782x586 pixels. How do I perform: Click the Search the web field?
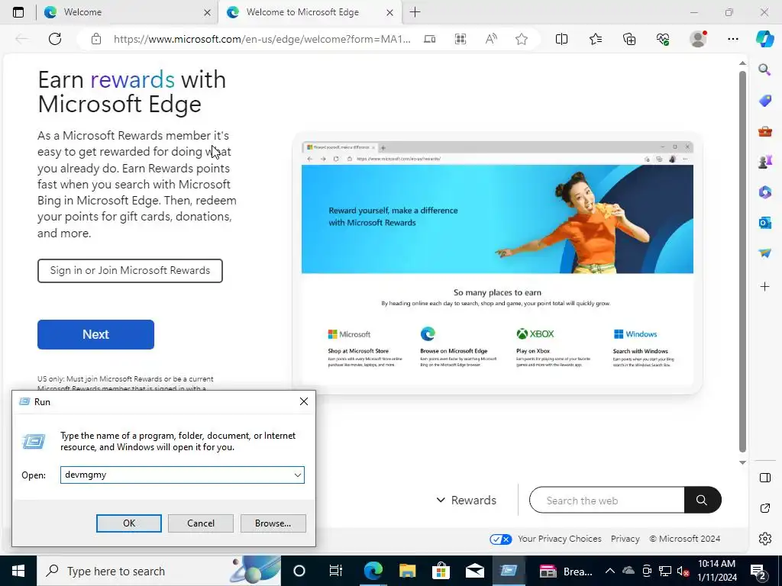tap(606, 500)
